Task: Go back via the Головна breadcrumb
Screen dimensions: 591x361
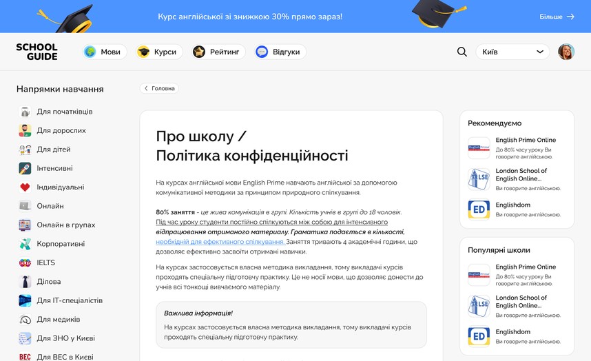Action: pos(159,88)
